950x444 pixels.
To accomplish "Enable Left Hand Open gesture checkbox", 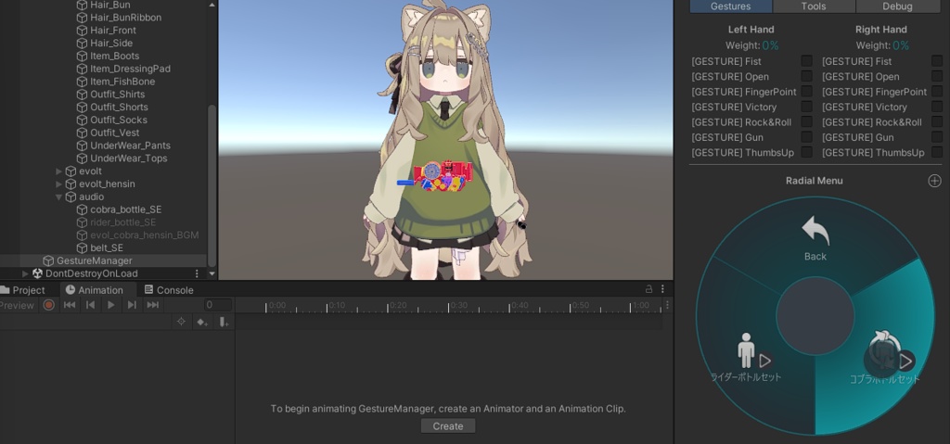I will pyautogui.click(x=806, y=76).
